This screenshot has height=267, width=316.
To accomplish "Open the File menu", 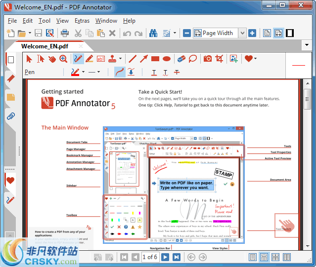I will (x=12, y=21).
